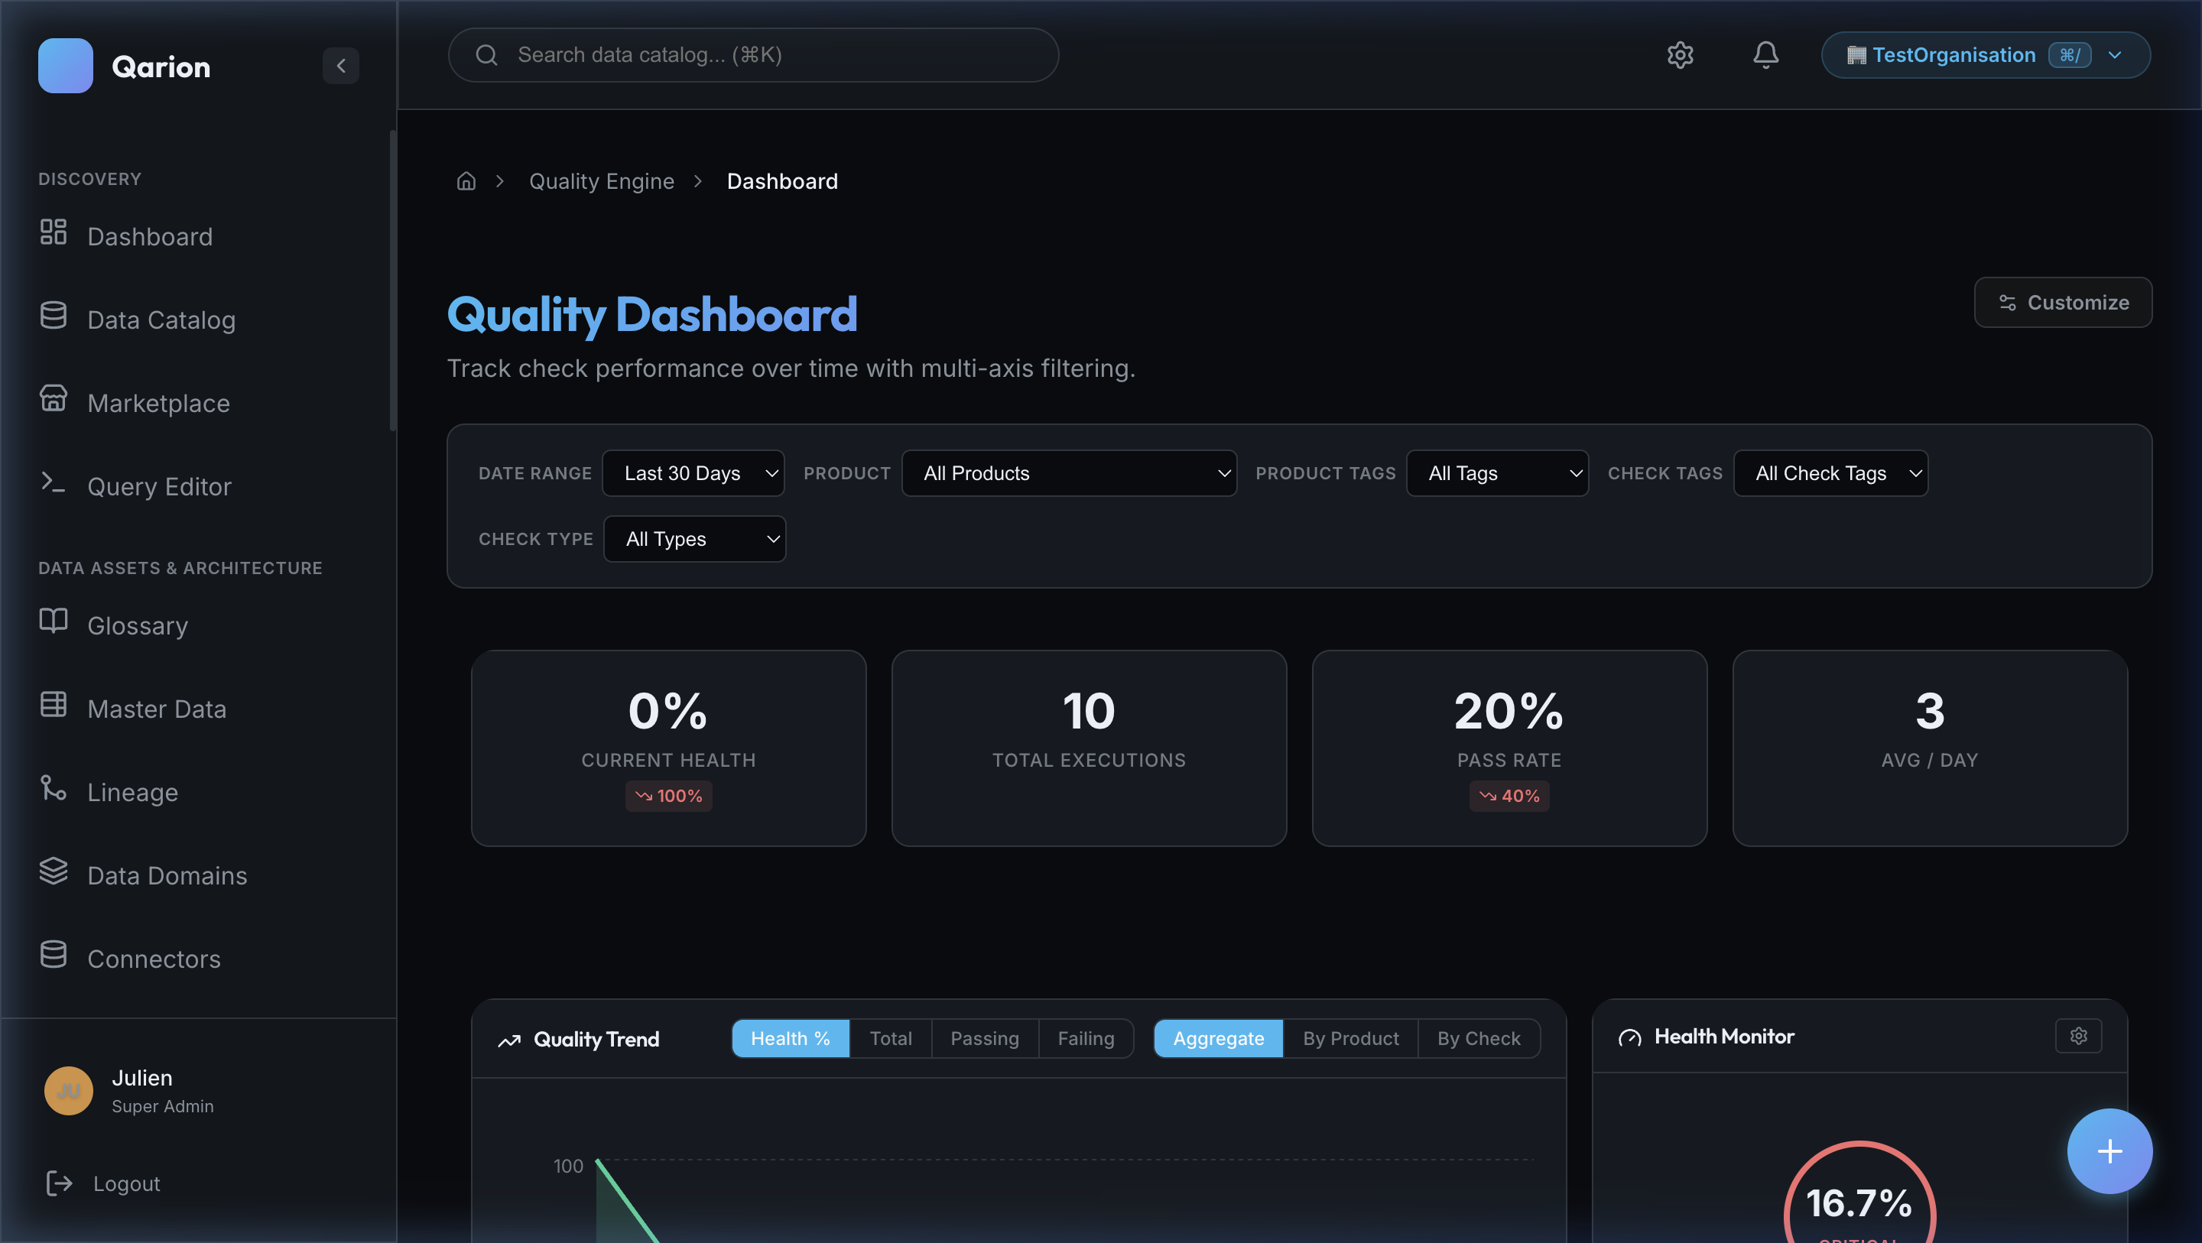The image size is (2202, 1243).
Task: Open the Glossary page
Action: coord(138,625)
